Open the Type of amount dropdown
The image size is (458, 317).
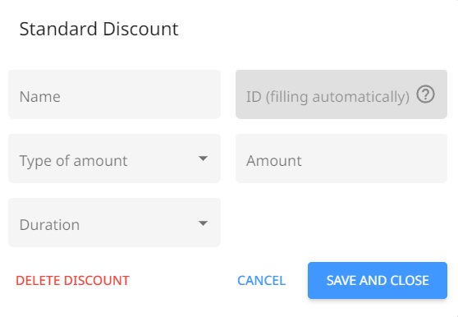tap(115, 158)
